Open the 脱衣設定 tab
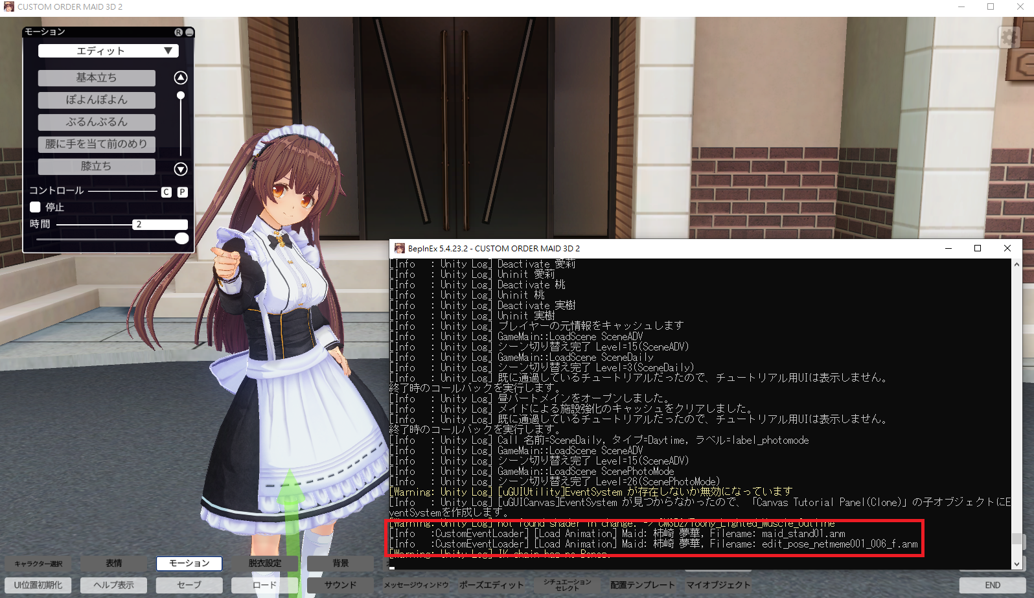 pyautogui.click(x=265, y=564)
